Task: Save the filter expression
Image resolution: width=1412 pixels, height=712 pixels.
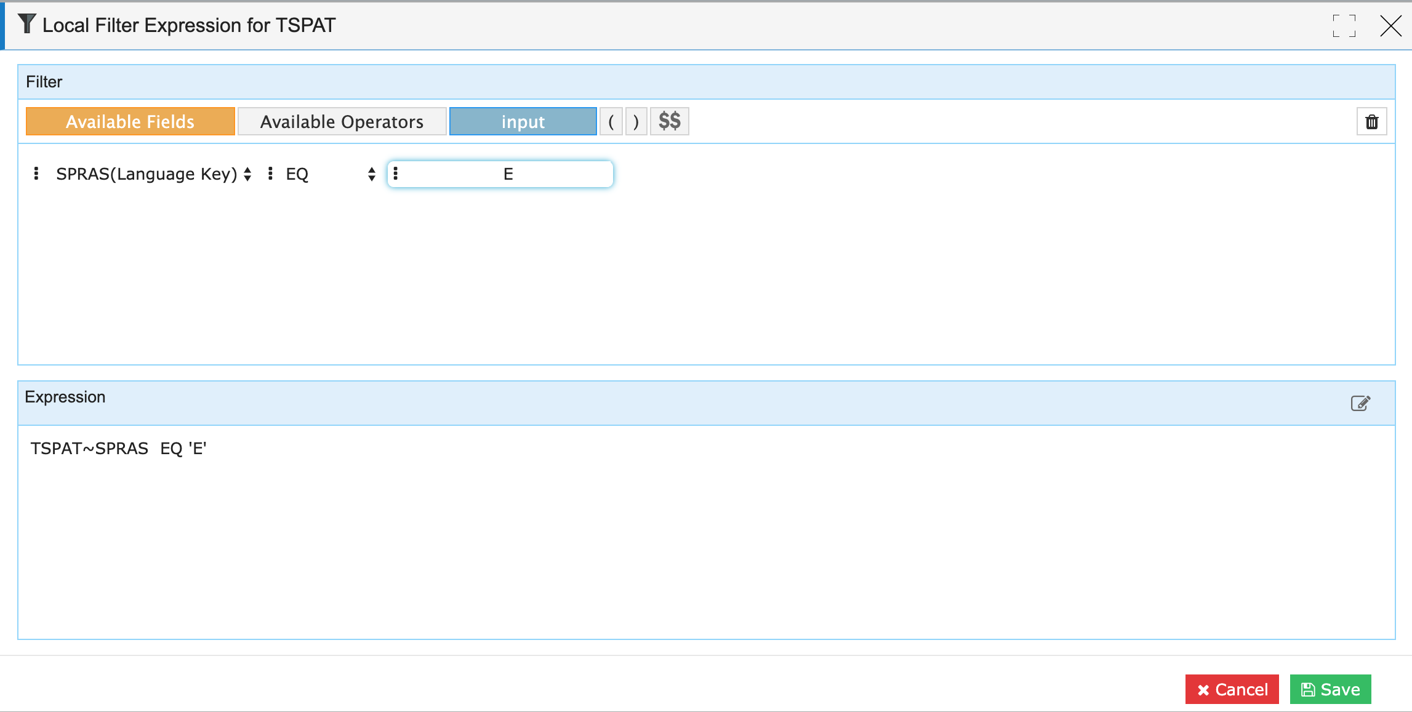Action: click(1330, 689)
